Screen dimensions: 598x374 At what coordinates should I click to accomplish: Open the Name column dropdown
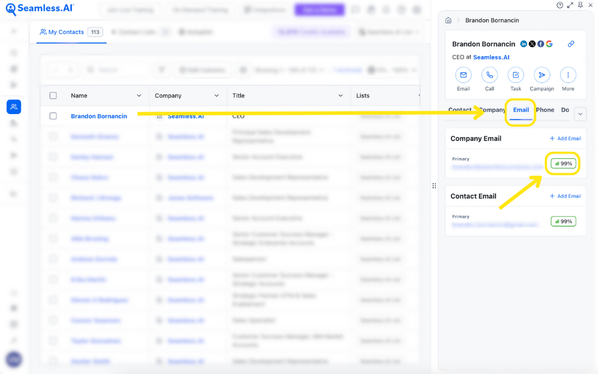click(139, 96)
